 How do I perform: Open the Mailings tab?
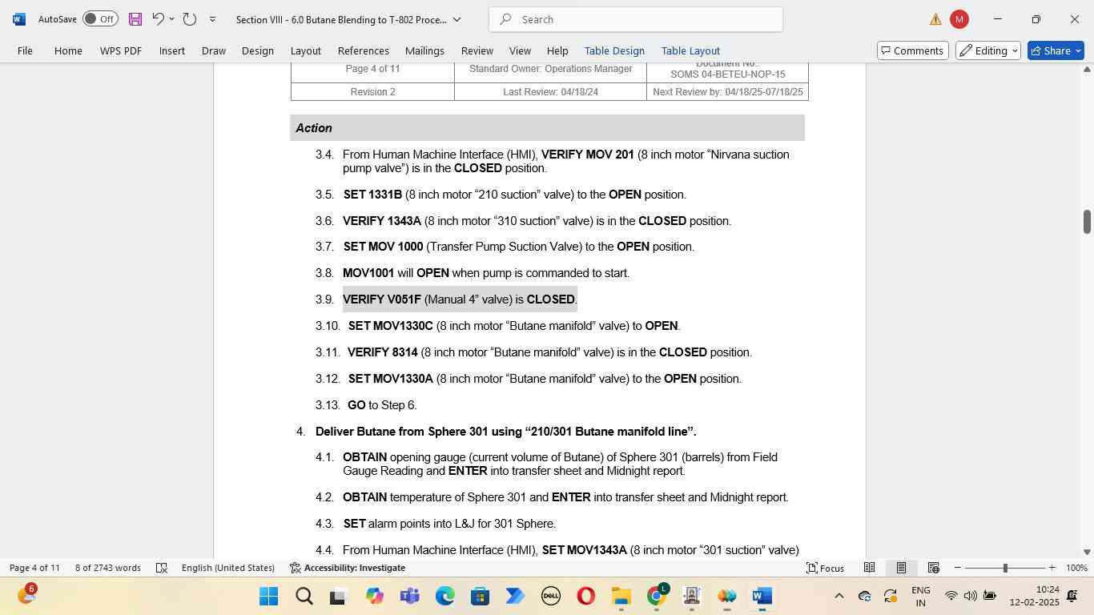pyautogui.click(x=424, y=50)
